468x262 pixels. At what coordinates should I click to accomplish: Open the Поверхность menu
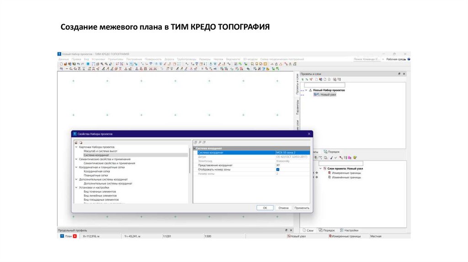coord(153,59)
